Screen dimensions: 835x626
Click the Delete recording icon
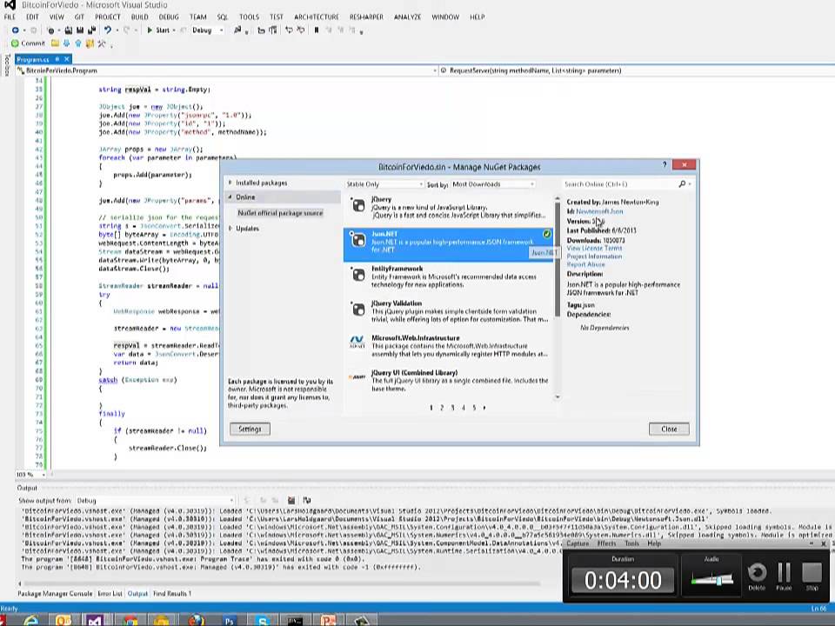pos(757,574)
